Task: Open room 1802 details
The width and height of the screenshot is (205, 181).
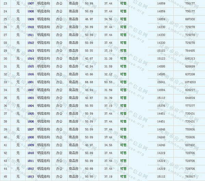Action: pos(30,90)
